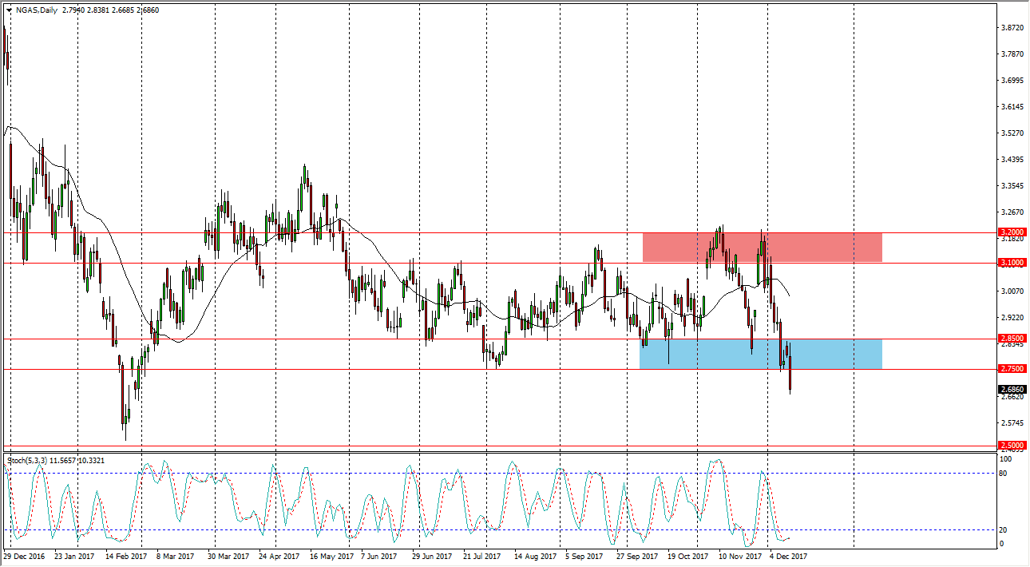Click the NGAS,Daily chart title text
Image resolution: width=1030 pixels, height=567 pixels.
coord(36,10)
